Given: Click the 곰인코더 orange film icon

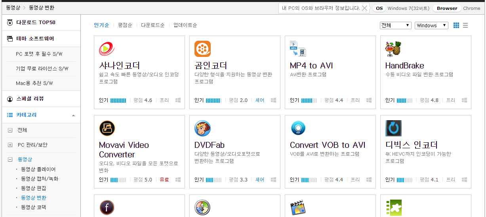Looking at the screenshot, I should click(x=202, y=49).
